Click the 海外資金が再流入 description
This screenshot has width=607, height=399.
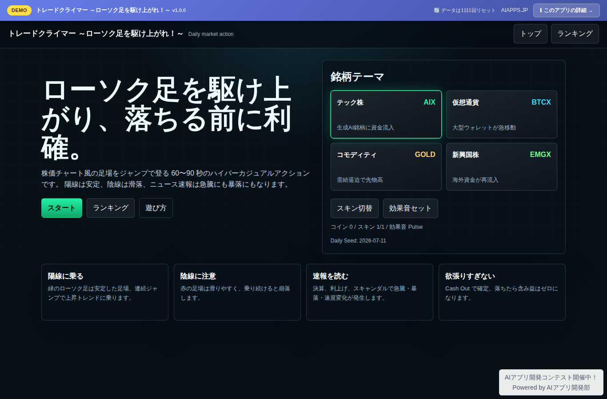(x=475, y=180)
